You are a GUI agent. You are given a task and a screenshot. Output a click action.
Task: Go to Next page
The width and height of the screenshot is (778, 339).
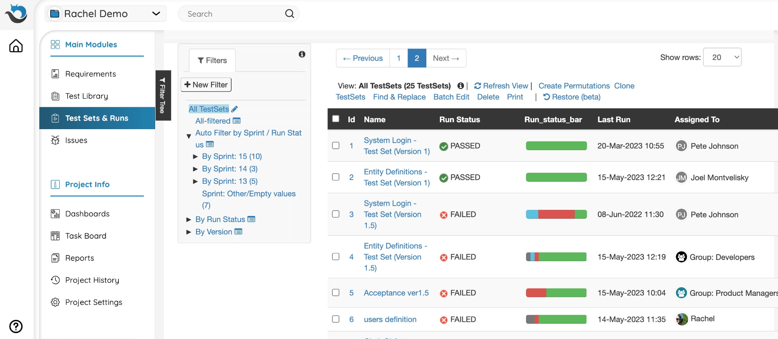446,58
